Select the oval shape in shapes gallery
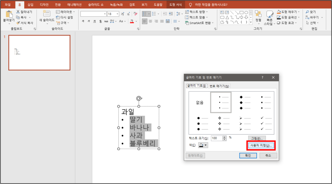This screenshot has height=184, width=332. (246, 13)
